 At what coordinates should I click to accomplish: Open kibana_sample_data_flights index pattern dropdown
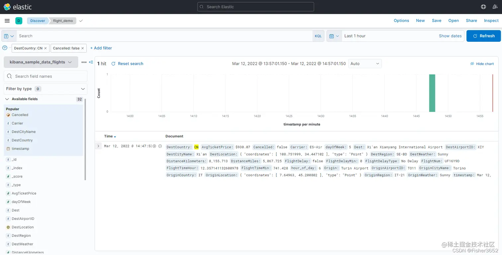tap(41, 62)
